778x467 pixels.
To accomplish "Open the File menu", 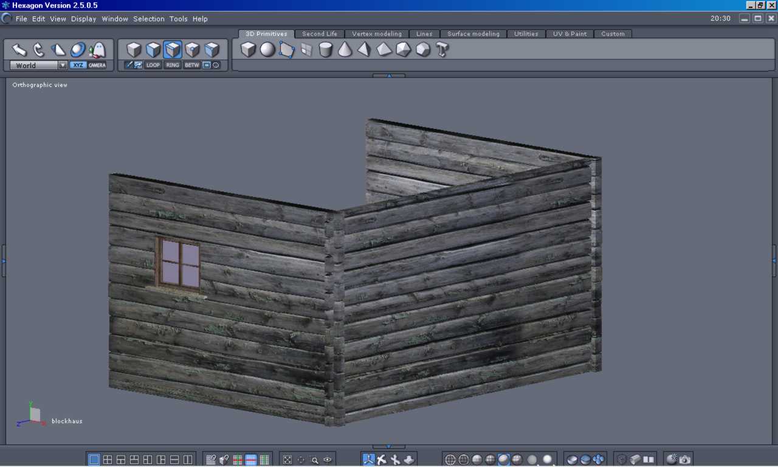I will [x=21, y=19].
